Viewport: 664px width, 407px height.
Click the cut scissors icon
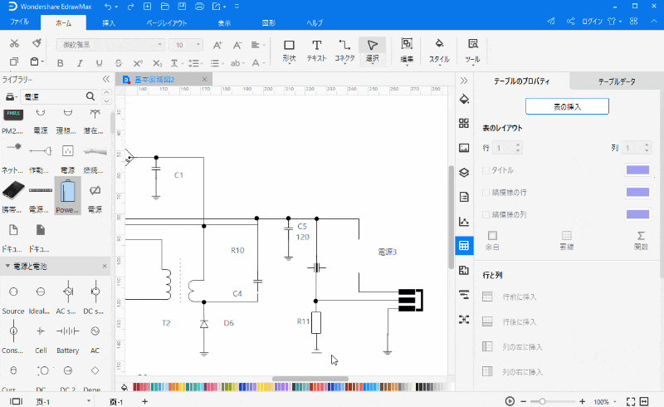[x=15, y=43]
